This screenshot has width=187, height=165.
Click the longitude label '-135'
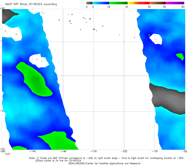click(93, 151)
